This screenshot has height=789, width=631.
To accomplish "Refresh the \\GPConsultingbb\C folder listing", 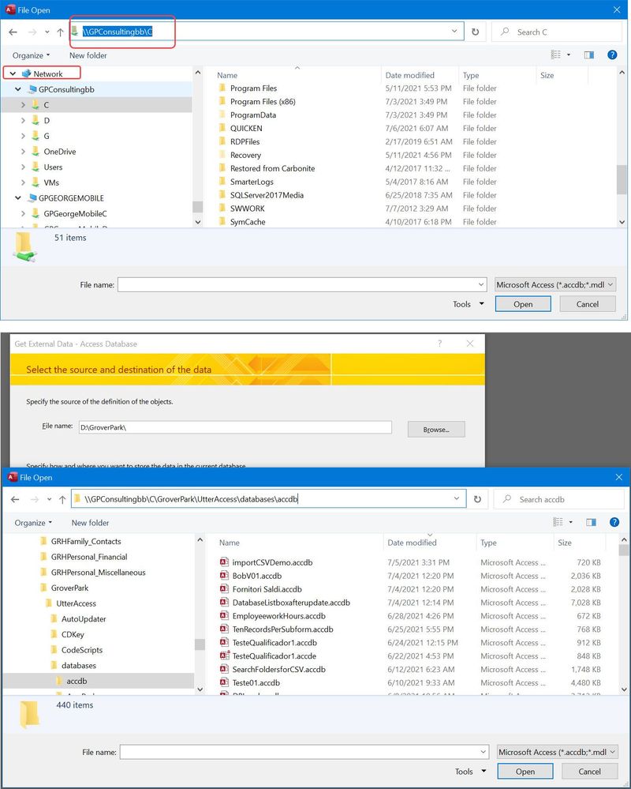I will tap(476, 32).
